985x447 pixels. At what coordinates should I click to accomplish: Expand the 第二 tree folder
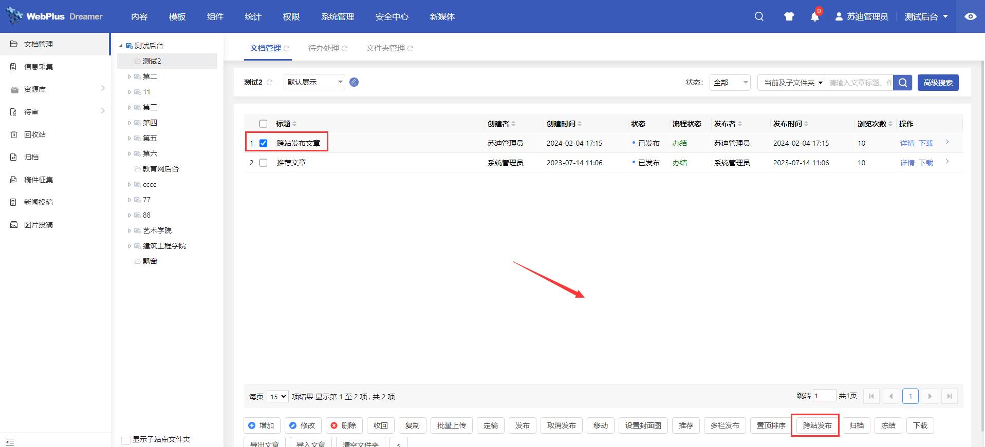pyautogui.click(x=129, y=76)
